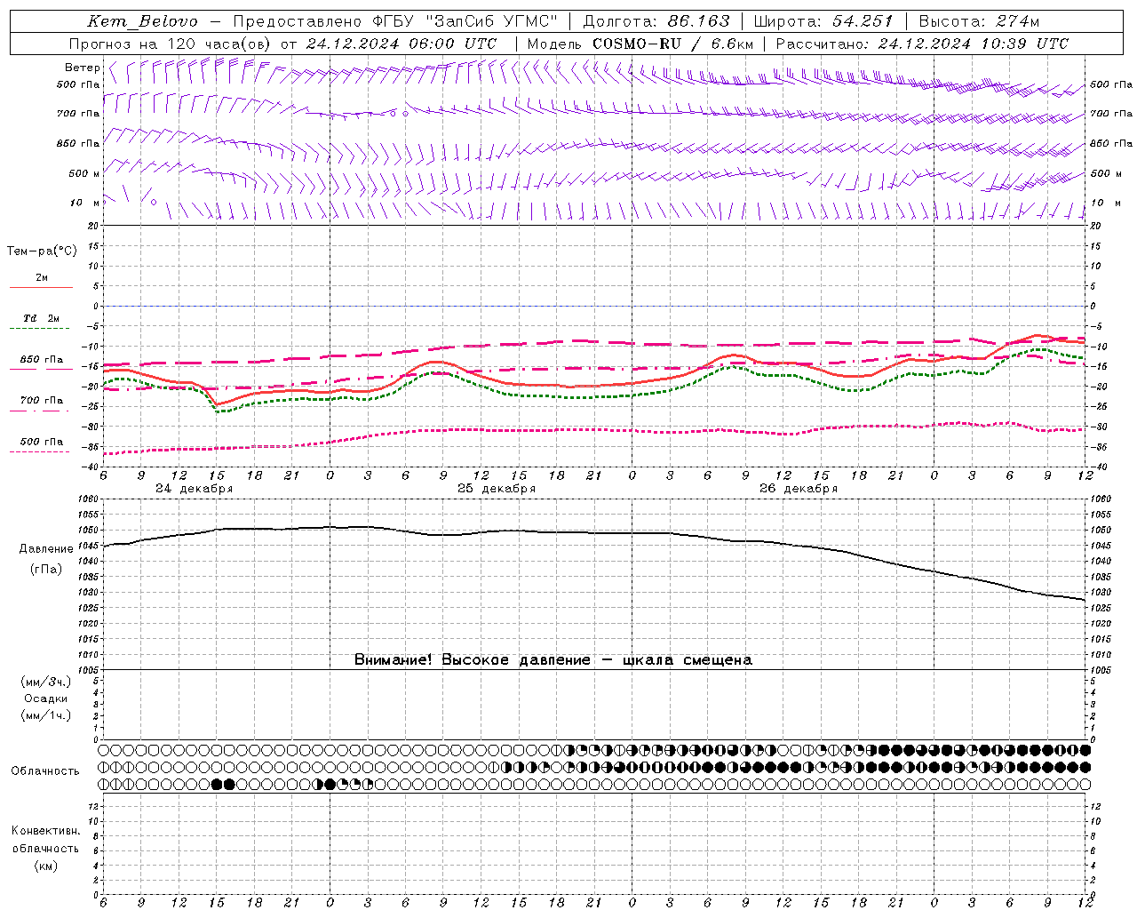Click the (км) unit under convective cloudiness
Viewport: 1137px width, 910px height.
click(46, 866)
